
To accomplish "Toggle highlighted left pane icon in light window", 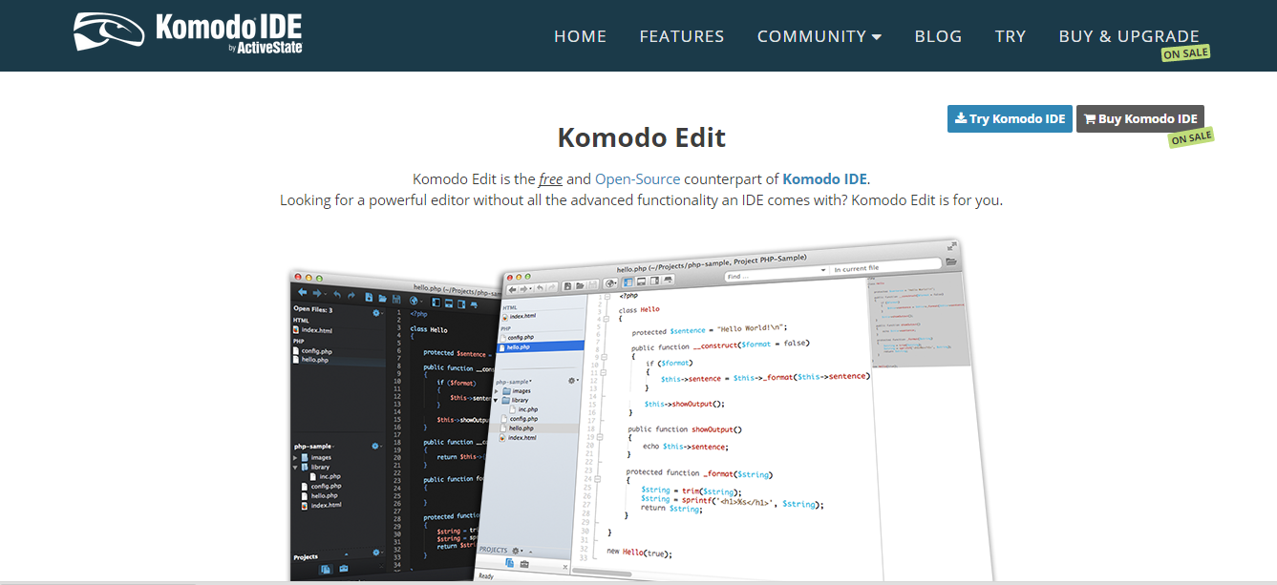I will [628, 282].
